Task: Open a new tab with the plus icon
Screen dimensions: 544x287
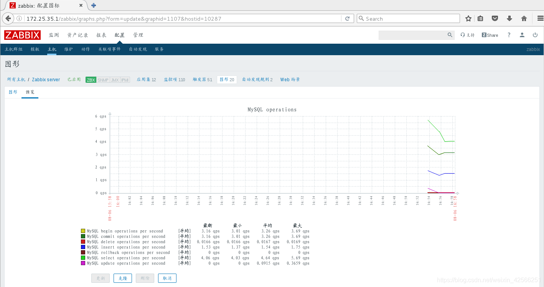Action: click(x=94, y=5)
